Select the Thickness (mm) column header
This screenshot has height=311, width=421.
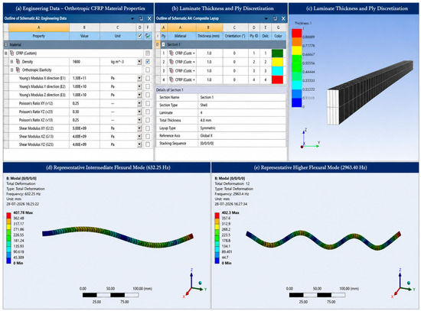(x=209, y=36)
